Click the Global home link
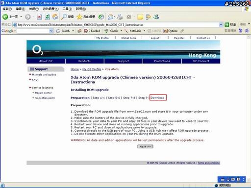 129,38
